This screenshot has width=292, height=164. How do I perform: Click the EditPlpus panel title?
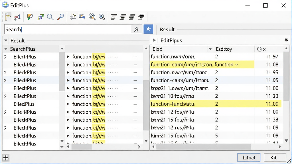coord(171,40)
